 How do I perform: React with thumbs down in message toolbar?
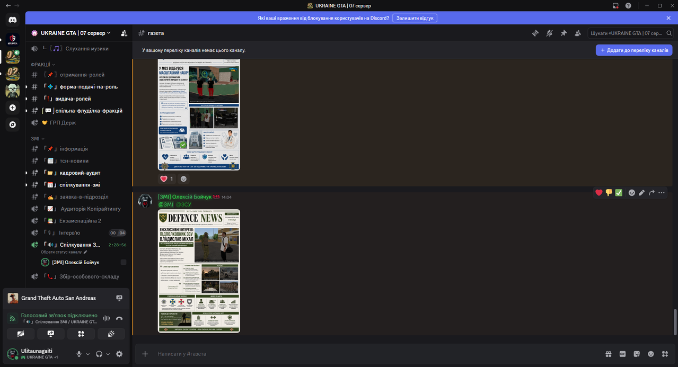click(609, 193)
